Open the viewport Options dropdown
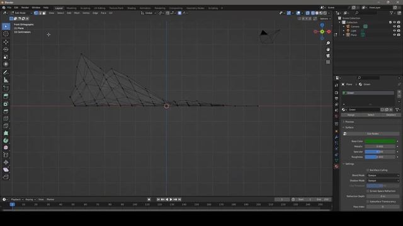 coord(325,19)
